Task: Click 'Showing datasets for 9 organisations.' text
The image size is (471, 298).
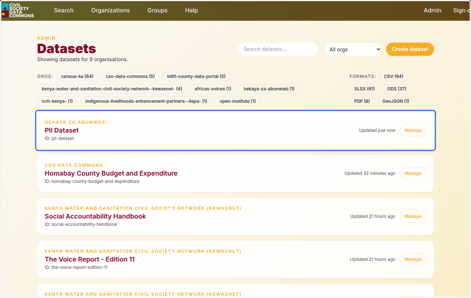Action: click(82, 60)
